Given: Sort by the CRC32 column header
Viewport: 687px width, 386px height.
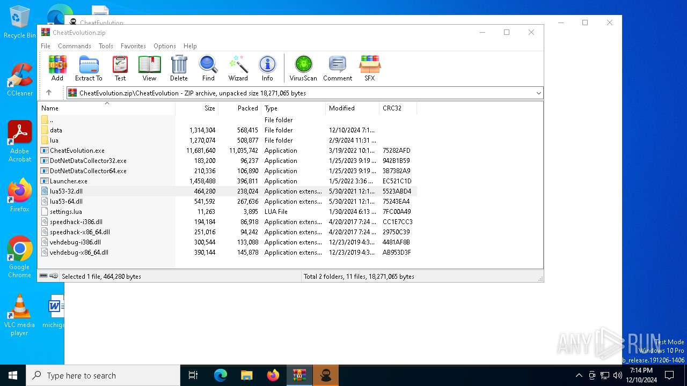Looking at the screenshot, I should tap(398, 108).
